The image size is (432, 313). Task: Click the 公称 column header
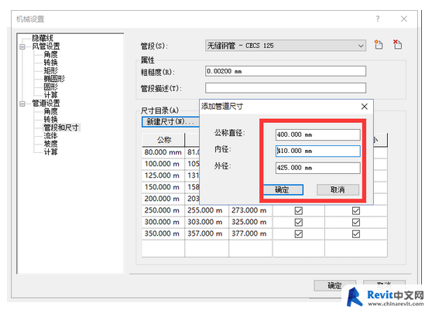point(163,140)
